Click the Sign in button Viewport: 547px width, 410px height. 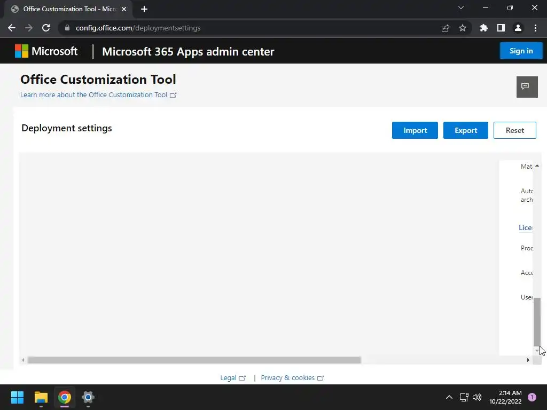pos(521,51)
